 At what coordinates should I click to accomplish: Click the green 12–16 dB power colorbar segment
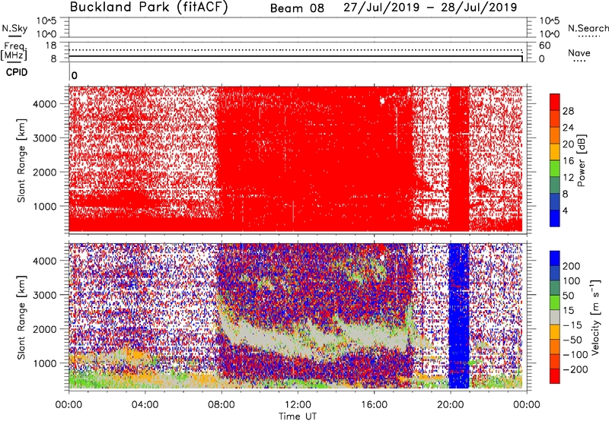[x=555, y=169]
